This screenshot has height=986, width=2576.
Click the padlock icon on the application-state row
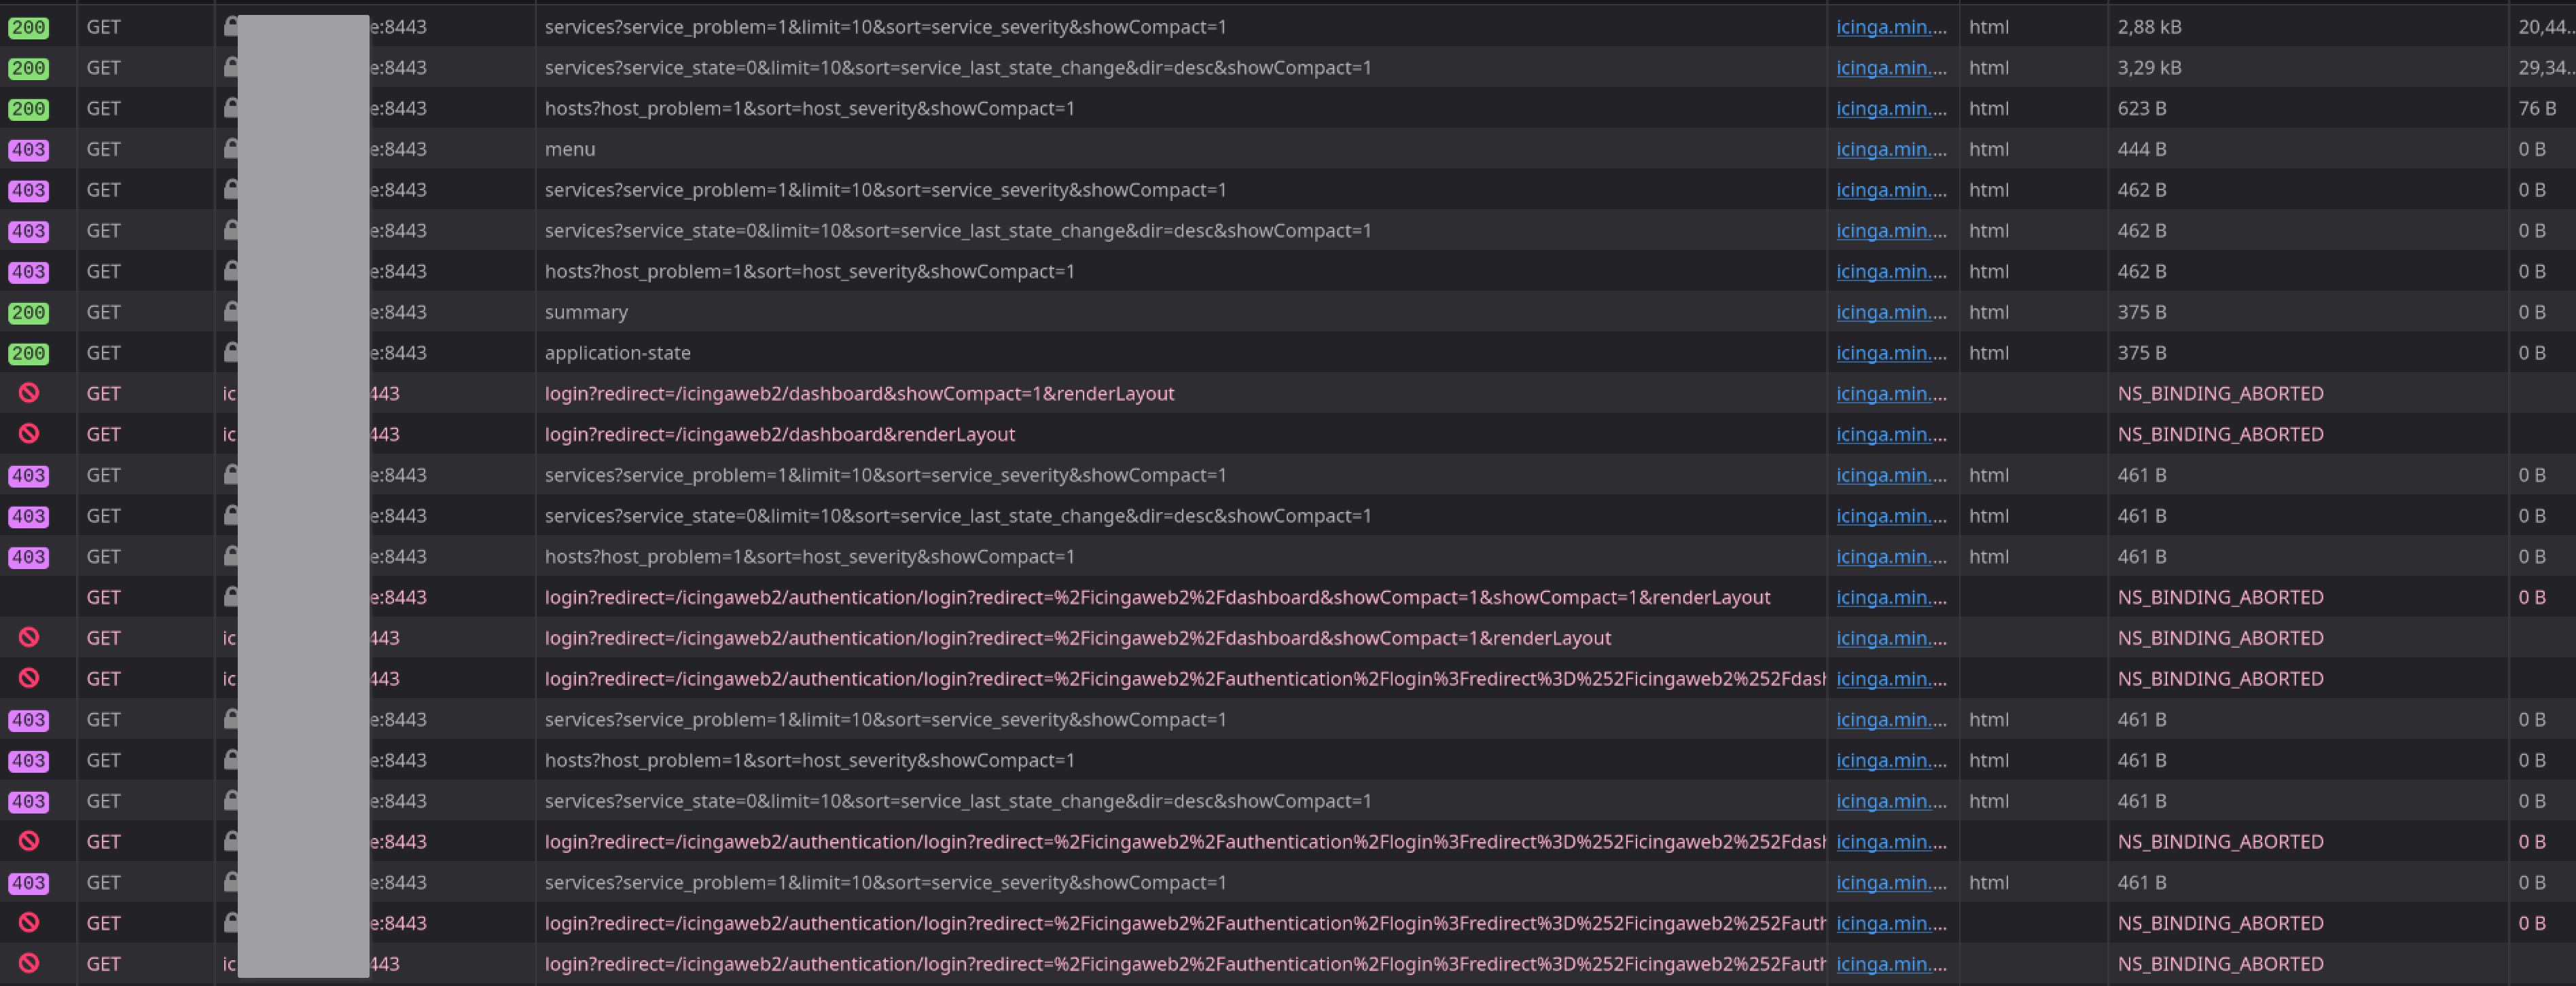coord(231,352)
